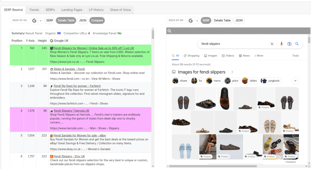The height and width of the screenshot is (169, 311).
Task: Select the jungkook image filter chip
Action: click(271, 81)
